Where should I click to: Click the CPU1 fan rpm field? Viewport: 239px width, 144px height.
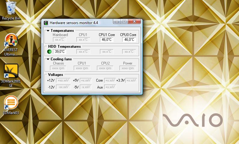82,68
